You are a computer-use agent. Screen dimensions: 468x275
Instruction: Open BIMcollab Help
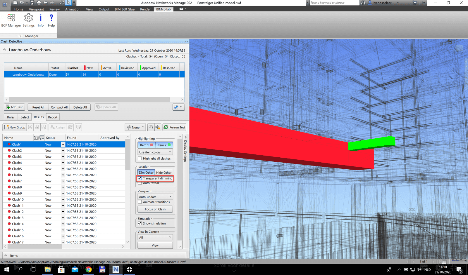tap(51, 20)
